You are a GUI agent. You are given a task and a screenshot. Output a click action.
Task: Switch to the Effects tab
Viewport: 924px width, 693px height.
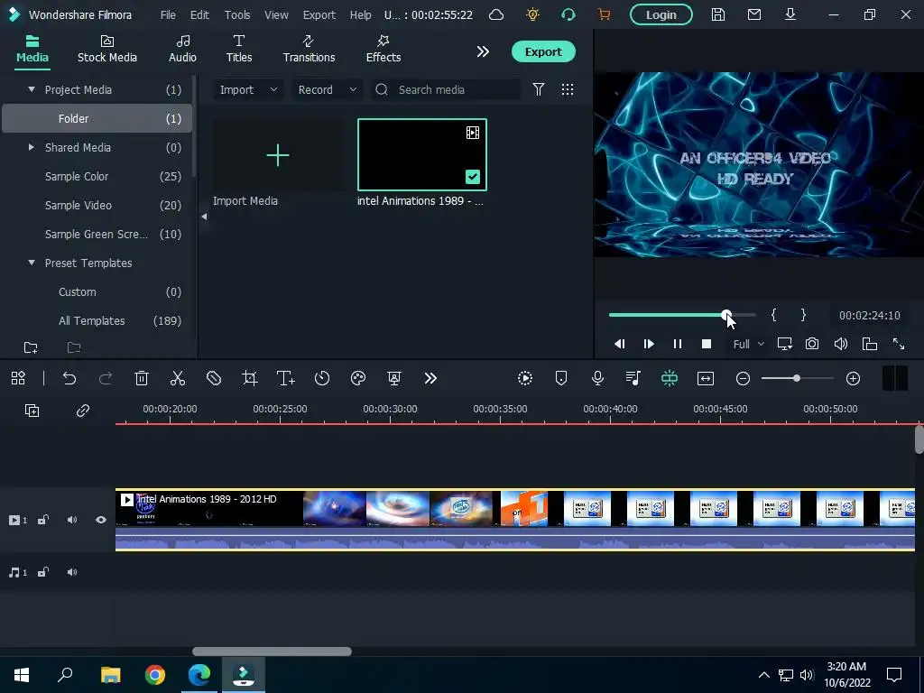pyautogui.click(x=383, y=49)
